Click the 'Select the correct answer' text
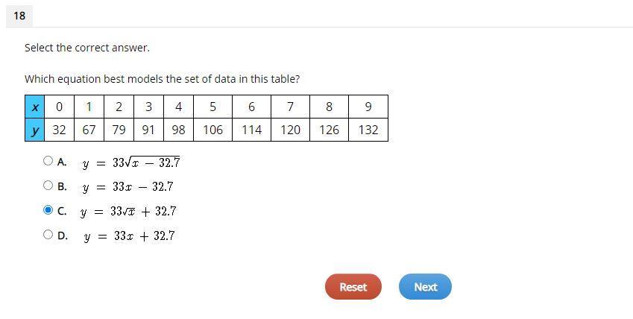The height and width of the screenshot is (319, 633). coord(87,48)
